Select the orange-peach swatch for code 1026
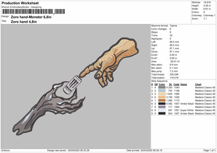The width and height of the screenshot is (217, 153). coord(162,97)
